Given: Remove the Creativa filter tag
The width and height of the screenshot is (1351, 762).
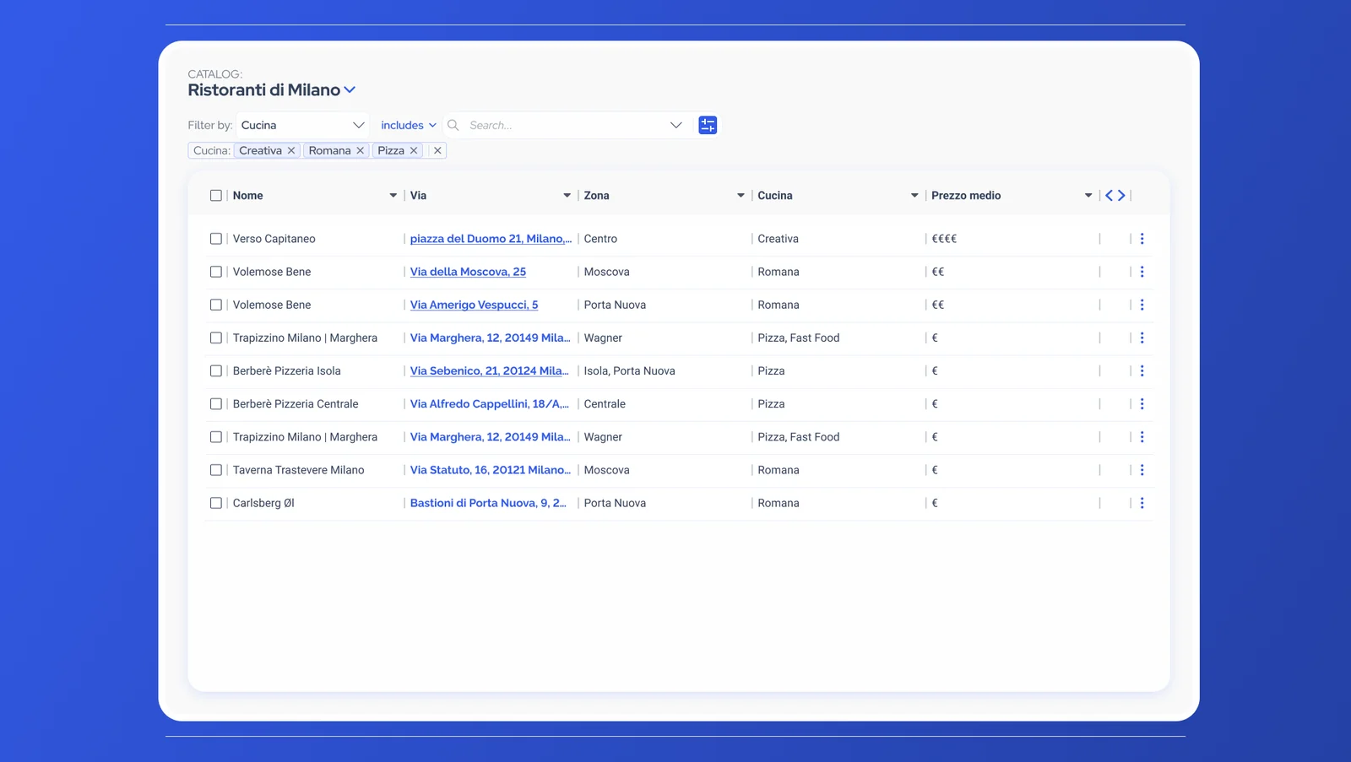Looking at the screenshot, I should click(291, 150).
